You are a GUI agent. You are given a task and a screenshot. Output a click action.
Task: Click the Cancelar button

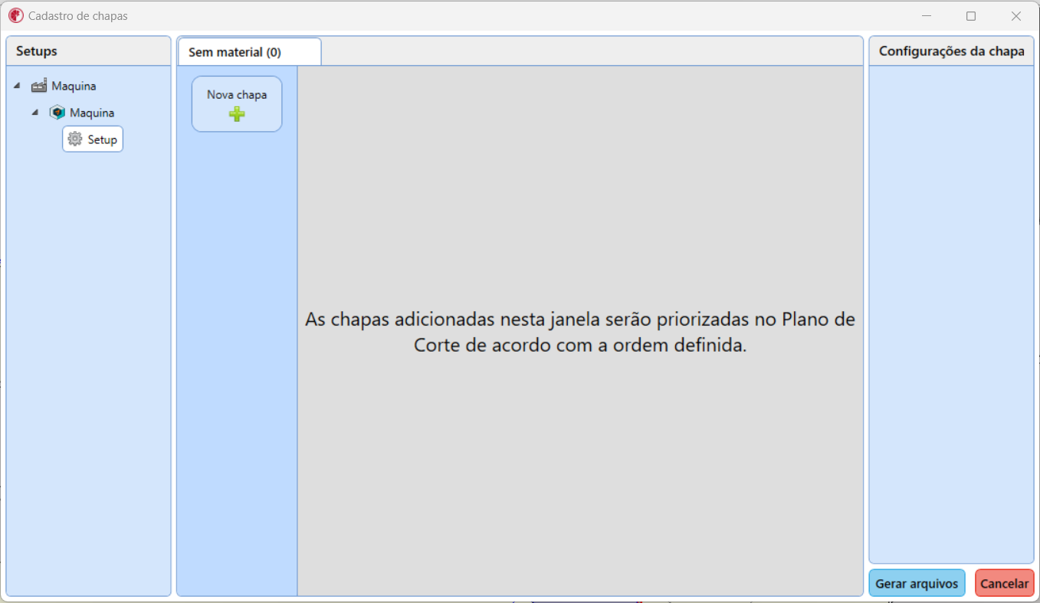(1004, 583)
